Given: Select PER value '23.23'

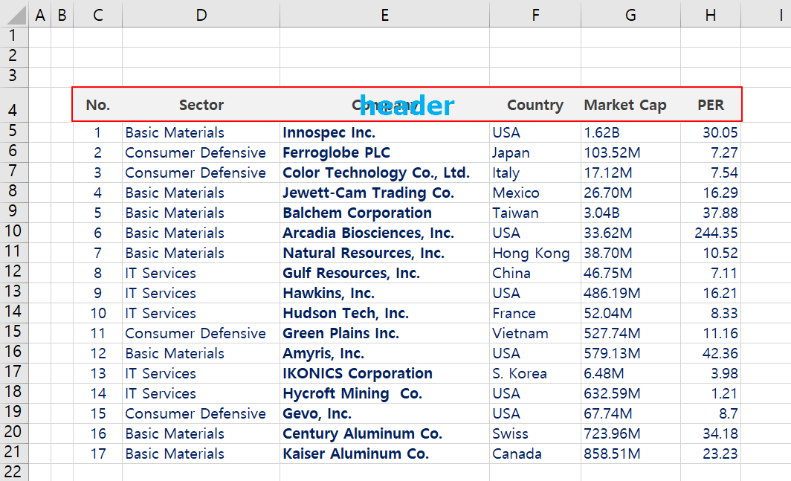Looking at the screenshot, I should click(x=710, y=453).
